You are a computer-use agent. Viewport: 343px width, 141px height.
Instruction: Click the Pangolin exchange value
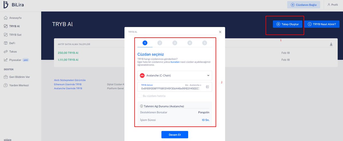tap(204, 112)
